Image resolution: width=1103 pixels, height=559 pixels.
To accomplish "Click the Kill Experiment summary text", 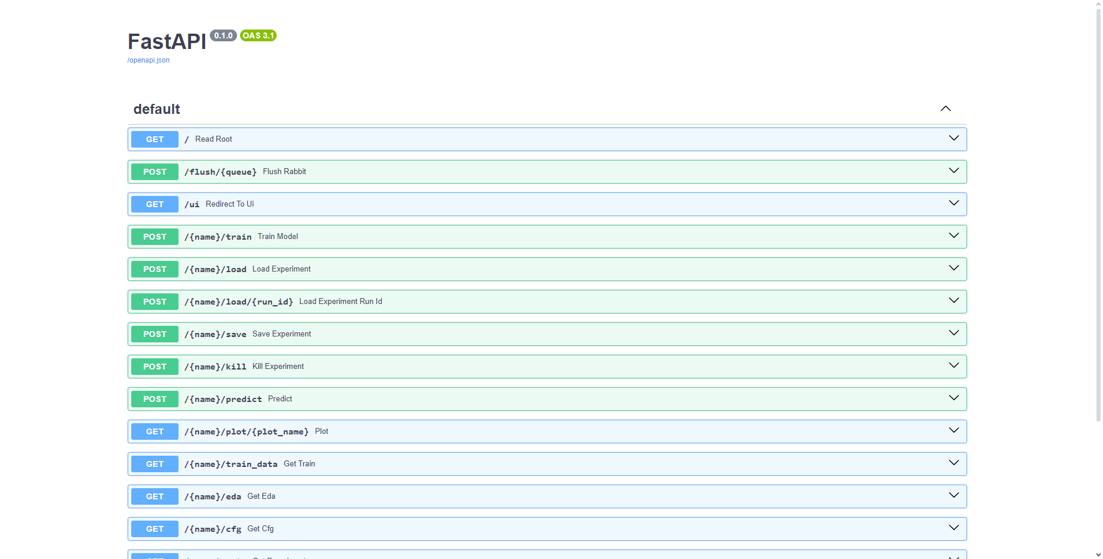I will click(x=278, y=367).
